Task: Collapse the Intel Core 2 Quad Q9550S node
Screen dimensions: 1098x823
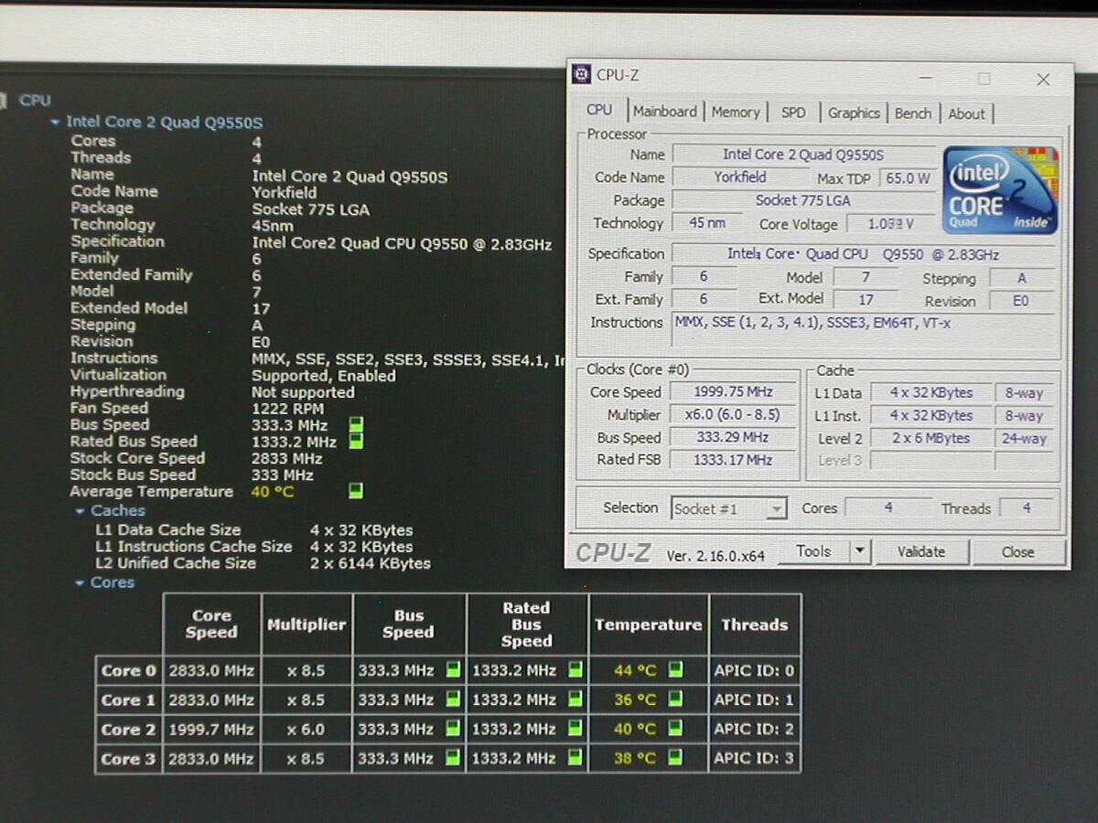Action: tap(56, 123)
